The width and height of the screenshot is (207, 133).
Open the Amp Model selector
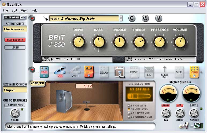coord(77,59)
